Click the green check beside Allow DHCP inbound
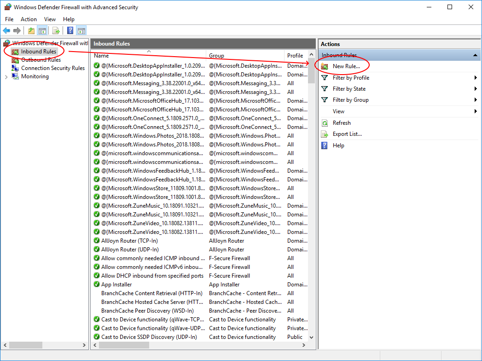Screen dimensions: 482x361 tap(97, 276)
